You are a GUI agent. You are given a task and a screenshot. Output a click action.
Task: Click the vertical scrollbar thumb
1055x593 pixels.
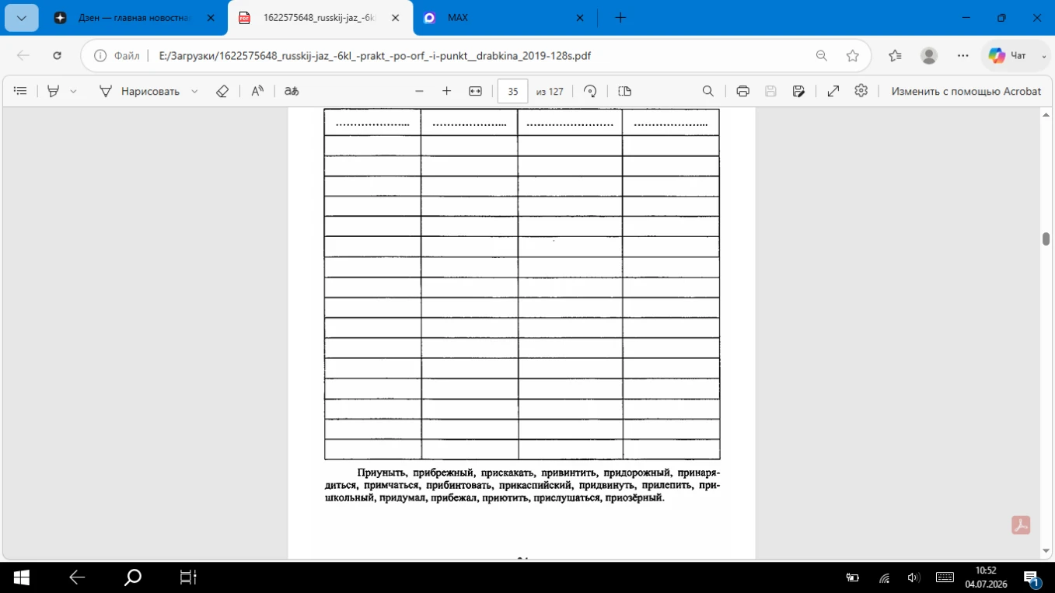pyautogui.click(x=1046, y=239)
